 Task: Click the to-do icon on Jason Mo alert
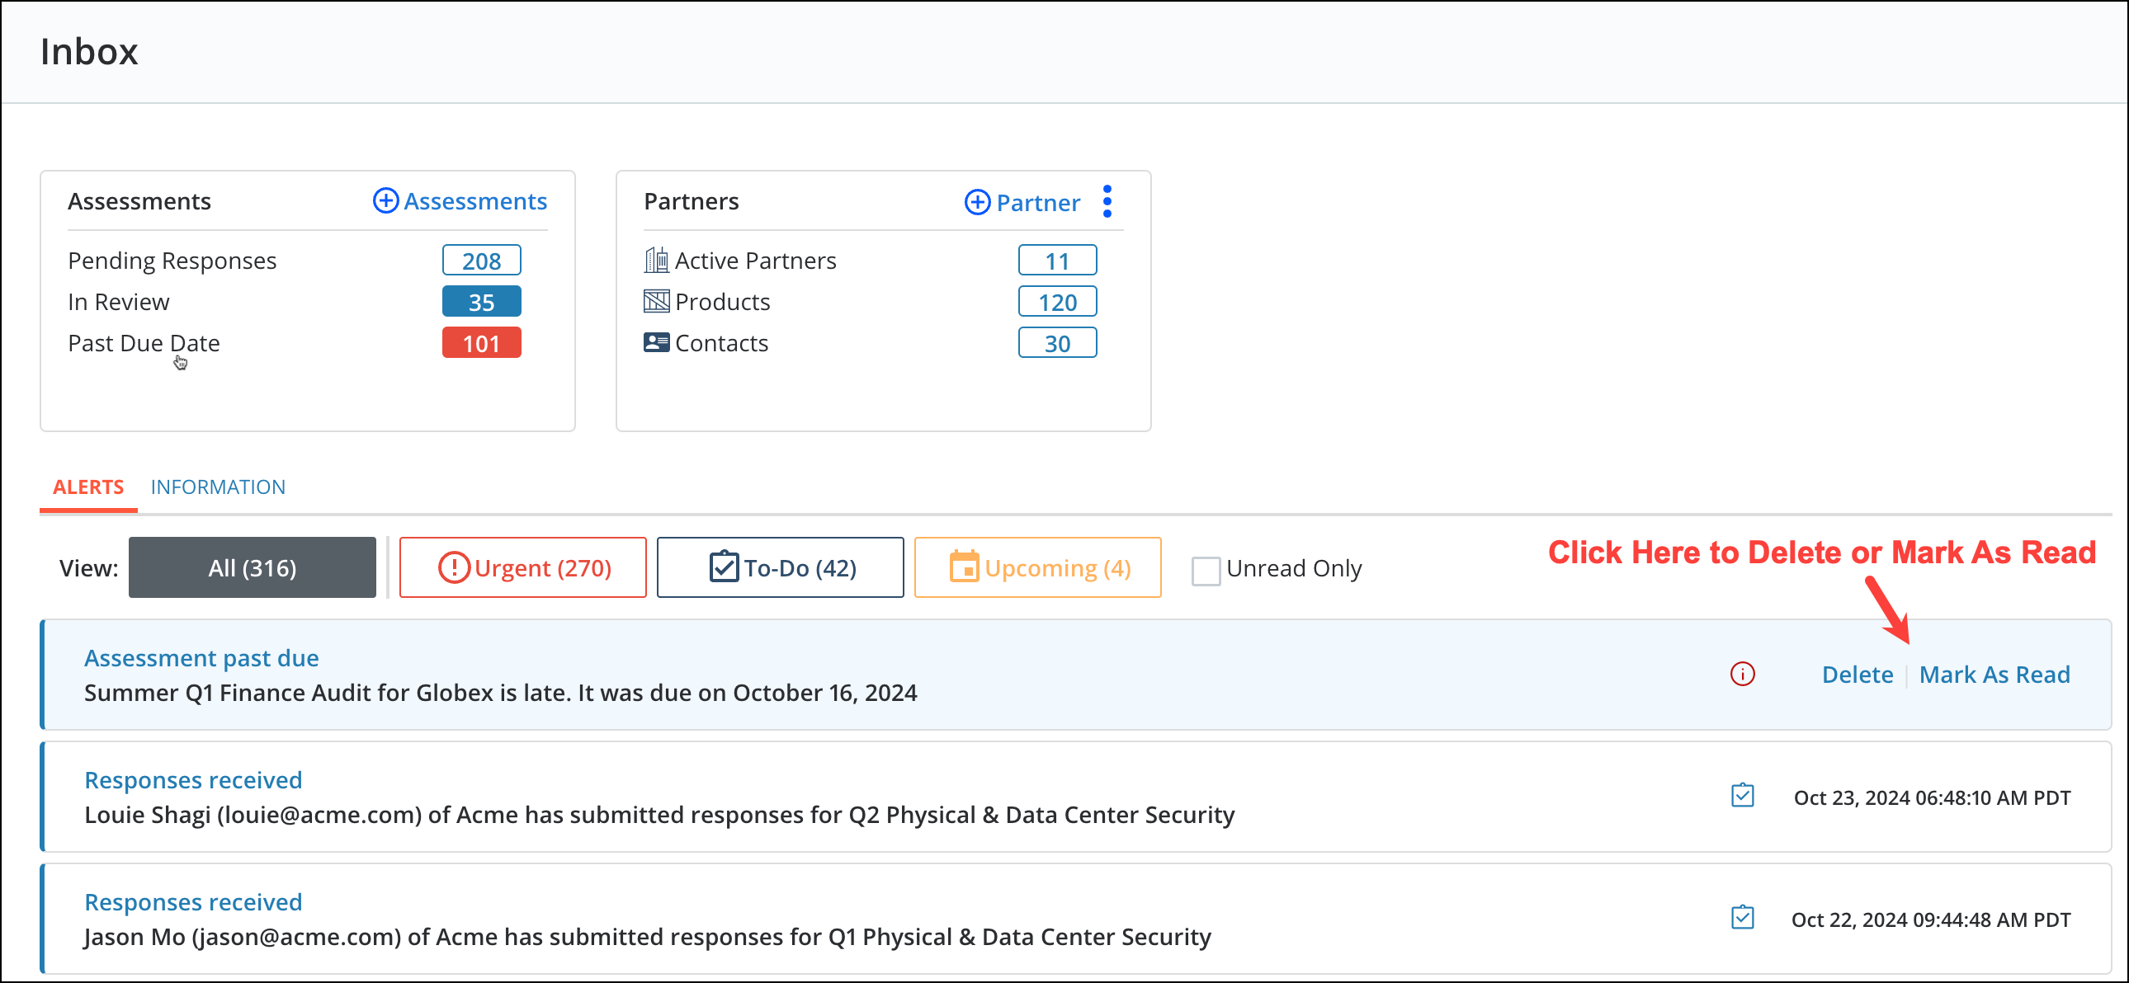[1742, 919]
